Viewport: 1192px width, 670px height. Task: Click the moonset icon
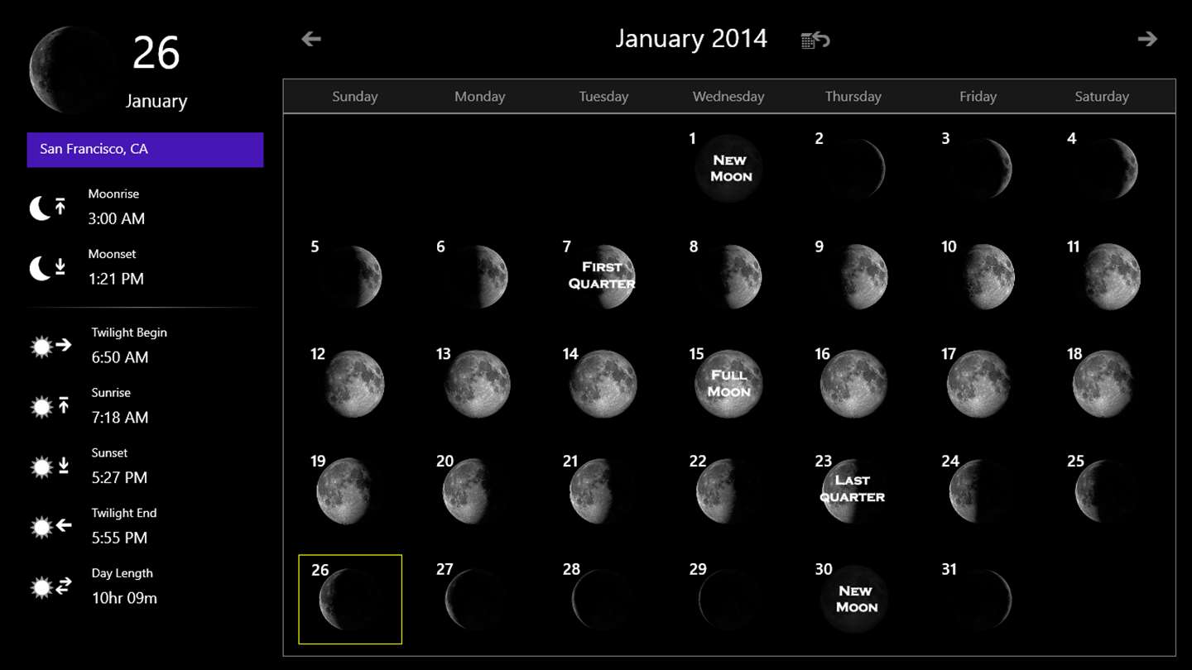[x=48, y=268]
